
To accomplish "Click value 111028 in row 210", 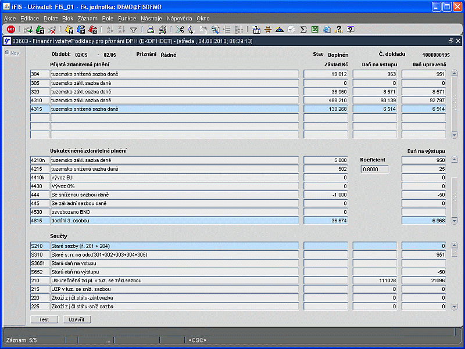I will pos(375,280).
